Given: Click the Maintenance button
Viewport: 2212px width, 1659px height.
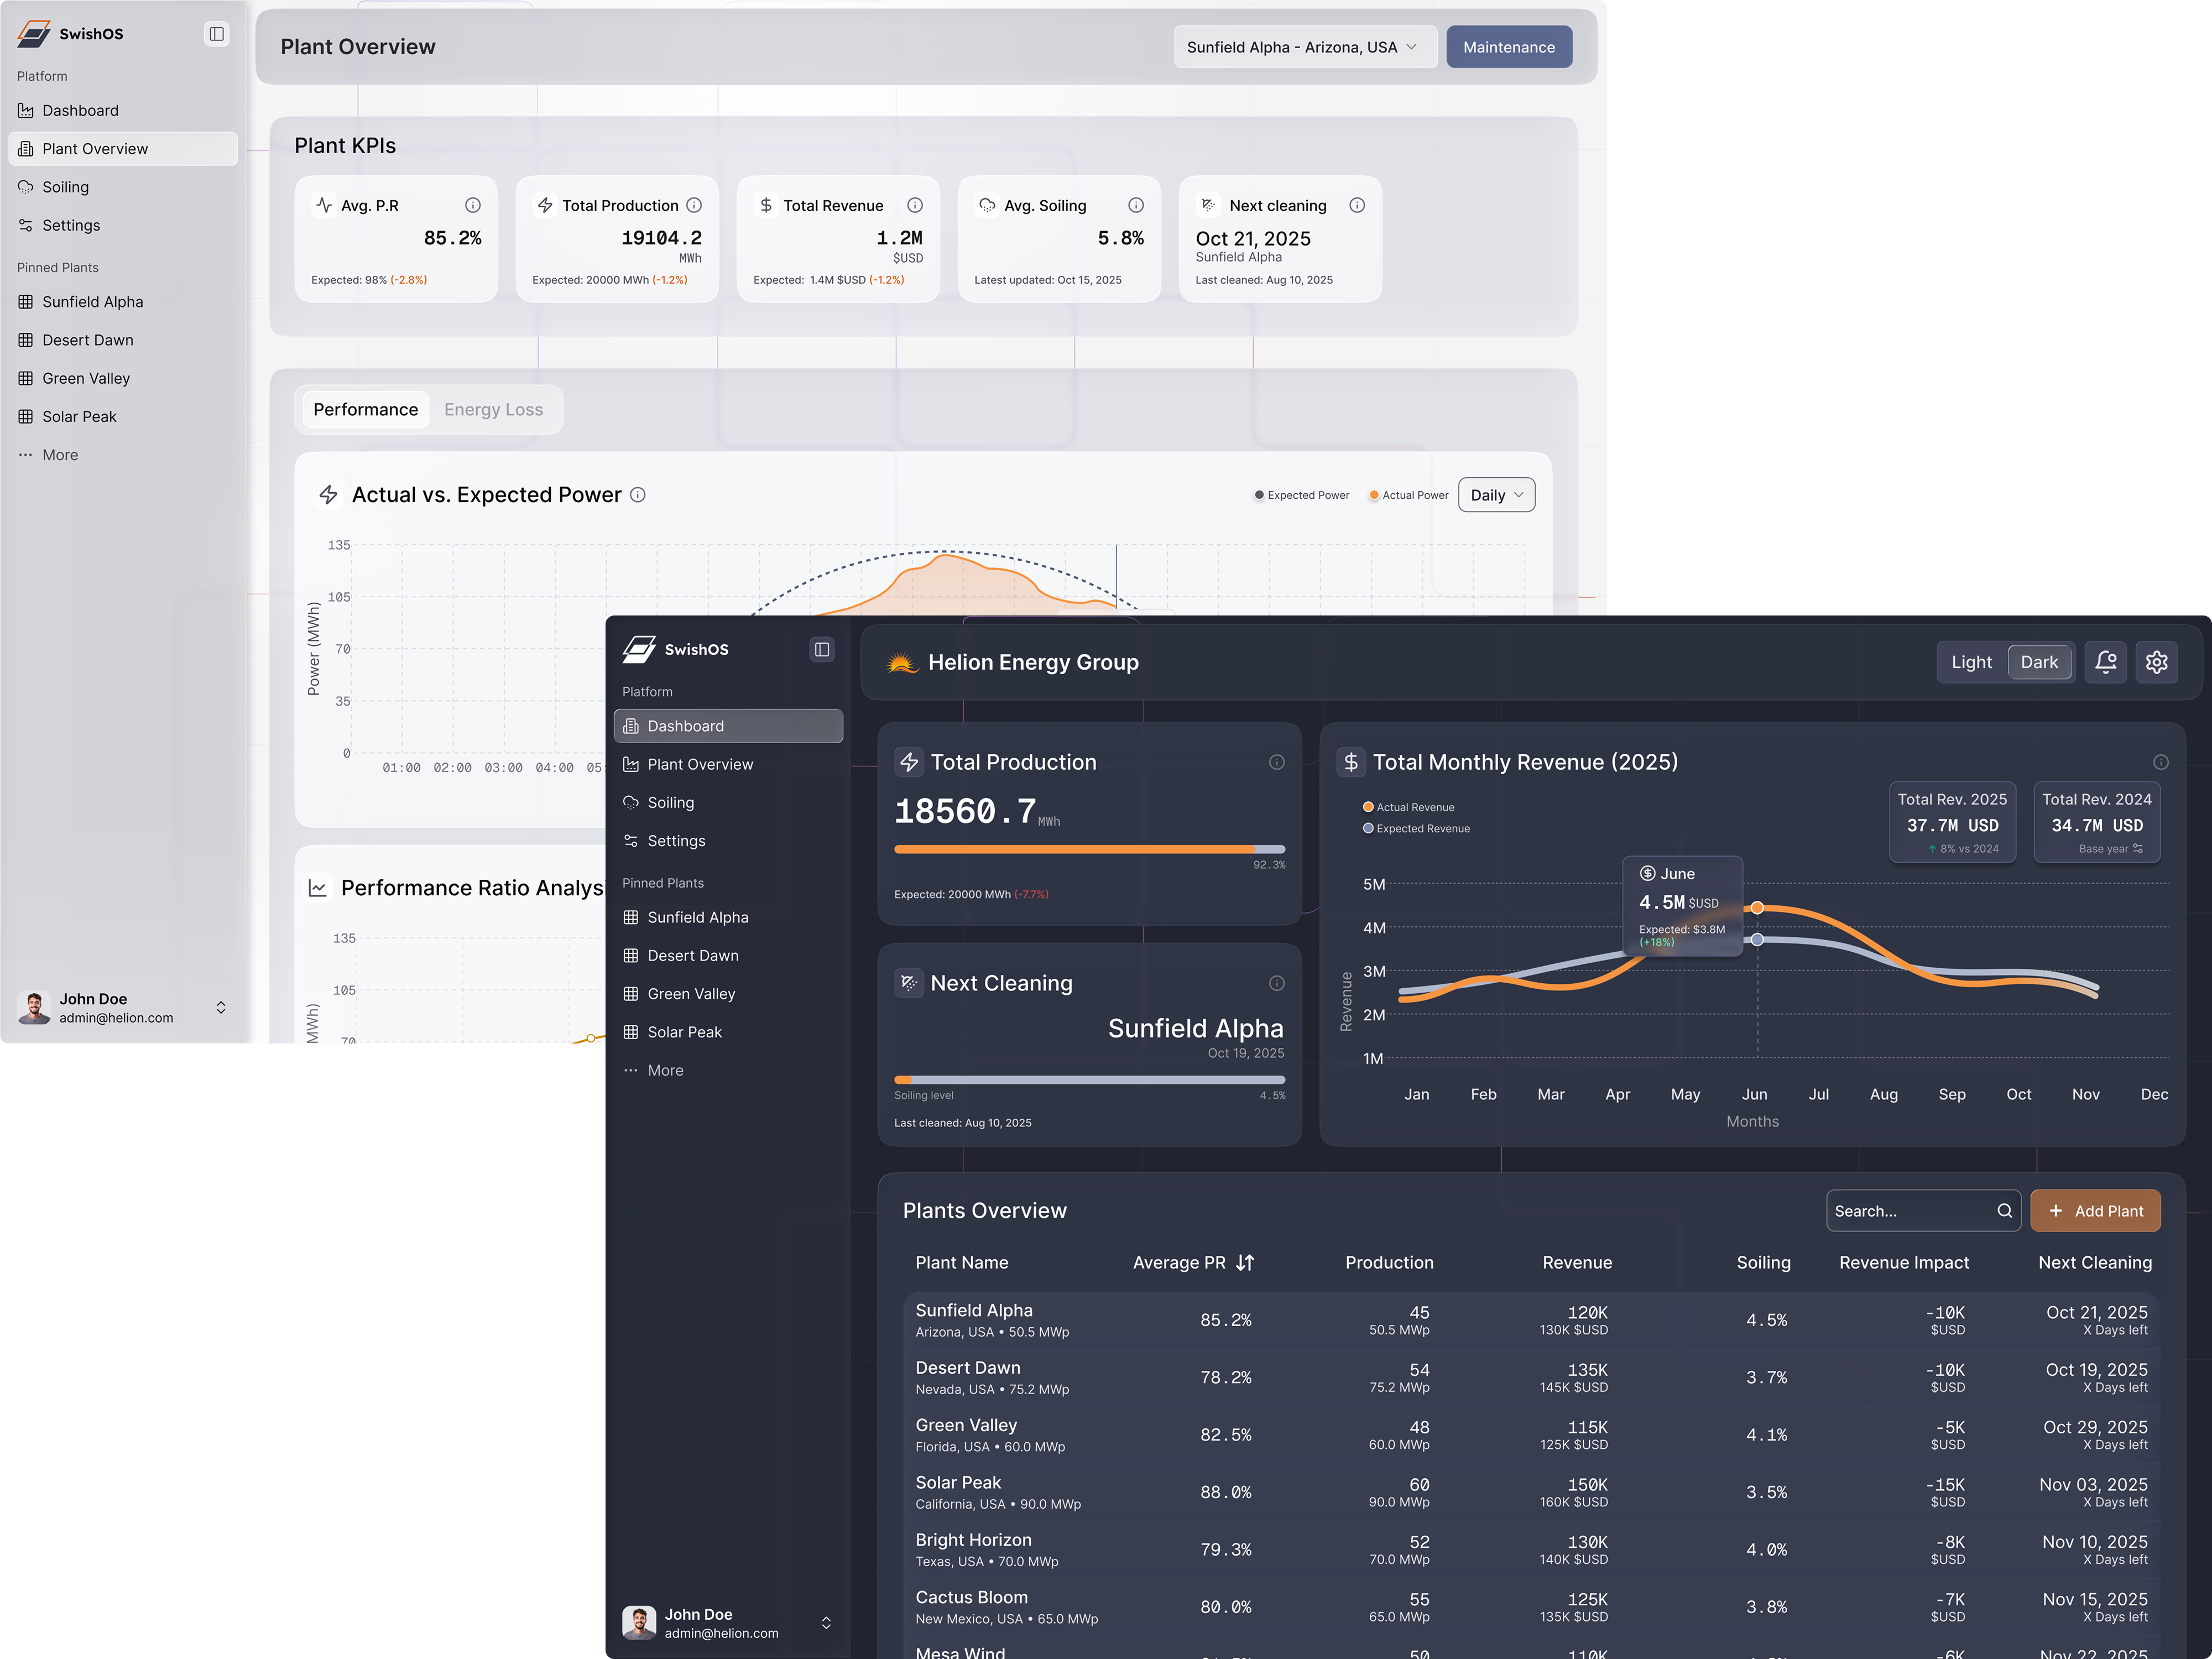Looking at the screenshot, I should pos(1508,47).
